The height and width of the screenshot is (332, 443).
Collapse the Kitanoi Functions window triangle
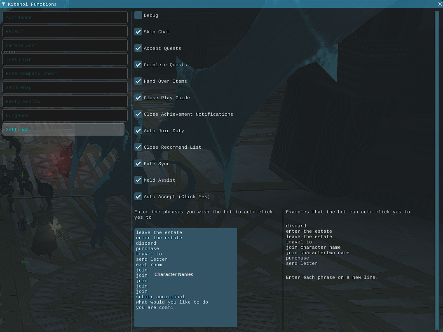(x=4, y=4)
